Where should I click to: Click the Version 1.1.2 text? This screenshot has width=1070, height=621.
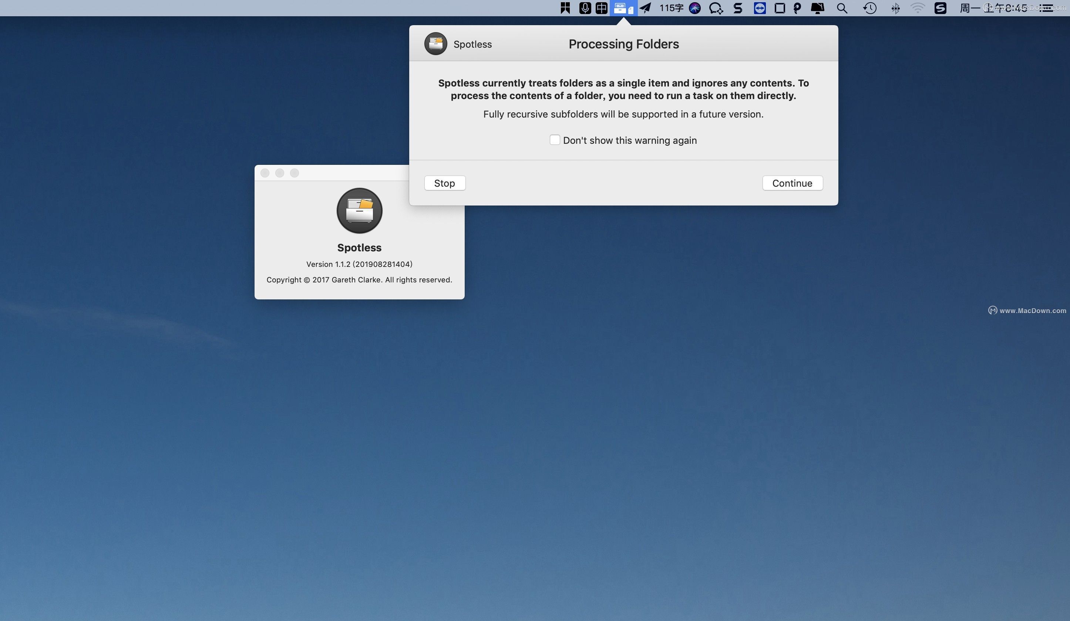point(359,264)
